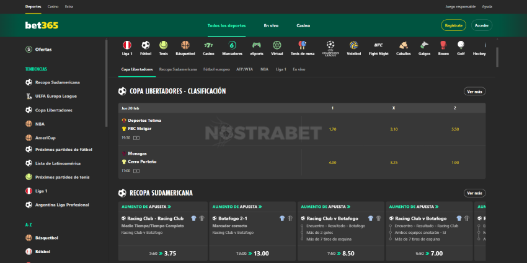Select boosted odds 13.00 Botafogo 2-1

(252, 254)
